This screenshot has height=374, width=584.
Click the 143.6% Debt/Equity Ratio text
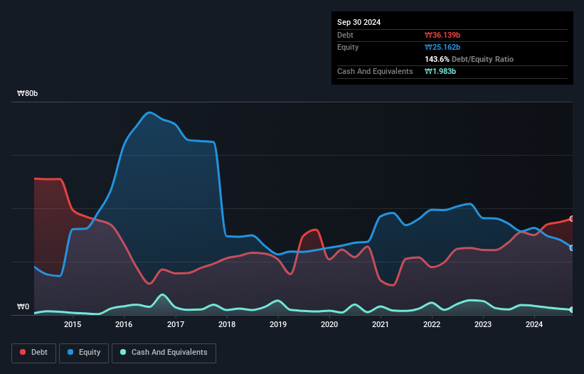pos(469,59)
